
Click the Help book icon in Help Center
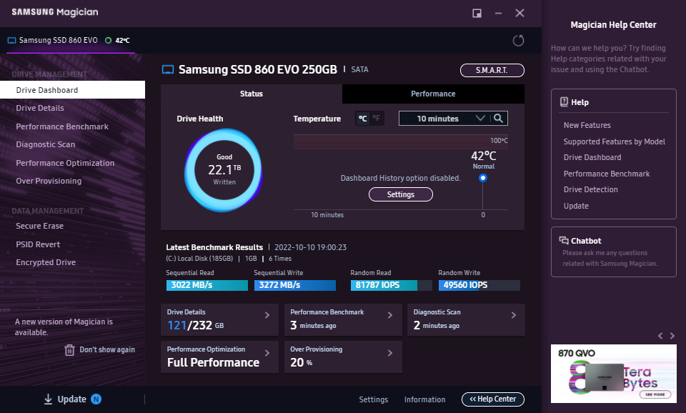(x=564, y=102)
